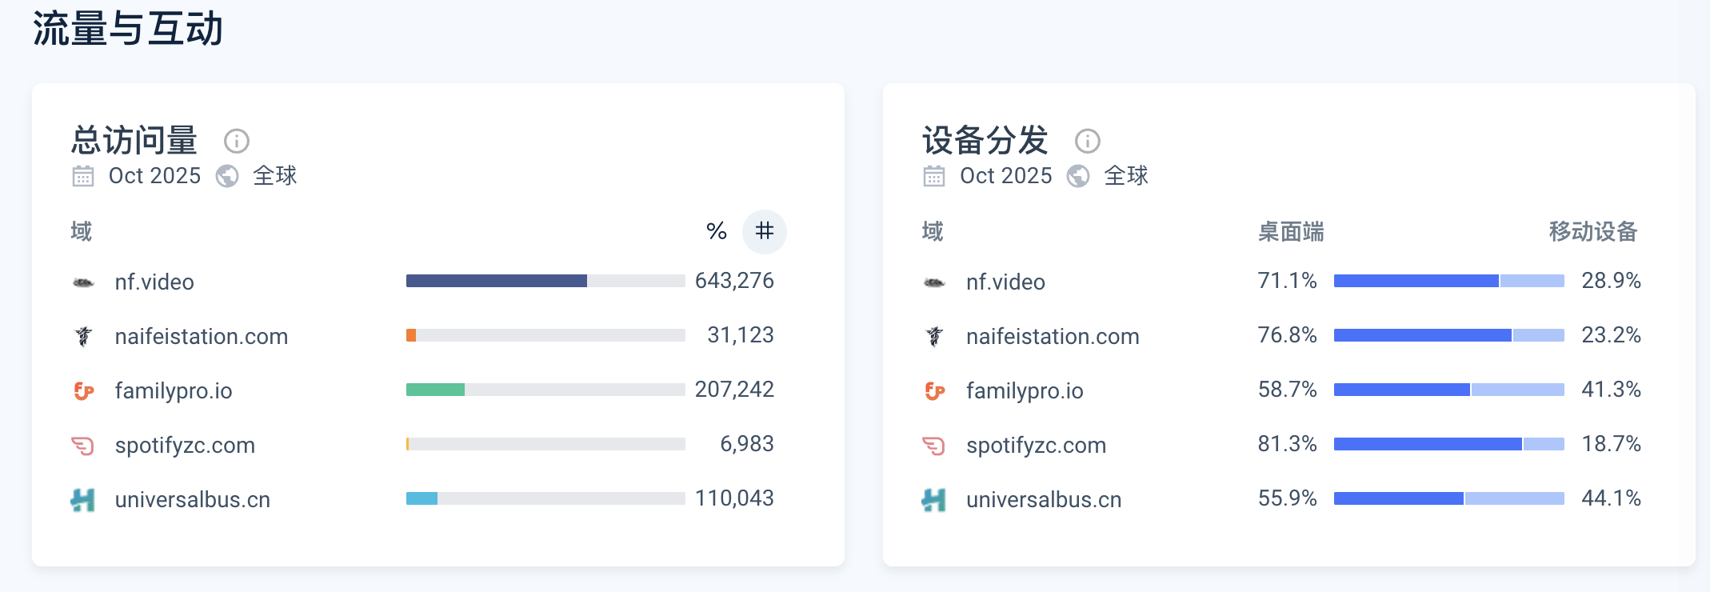Viewport: 1710px width, 592px height.
Task: Click spotifyzc.com favicon in device distribution list
Action: coord(934,445)
